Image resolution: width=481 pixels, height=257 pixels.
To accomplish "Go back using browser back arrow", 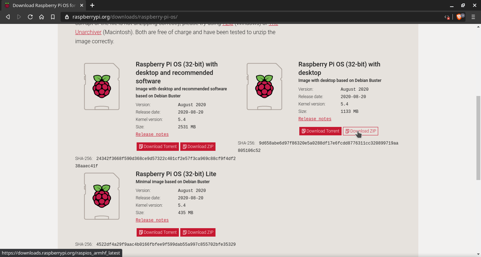I will point(8,17).
